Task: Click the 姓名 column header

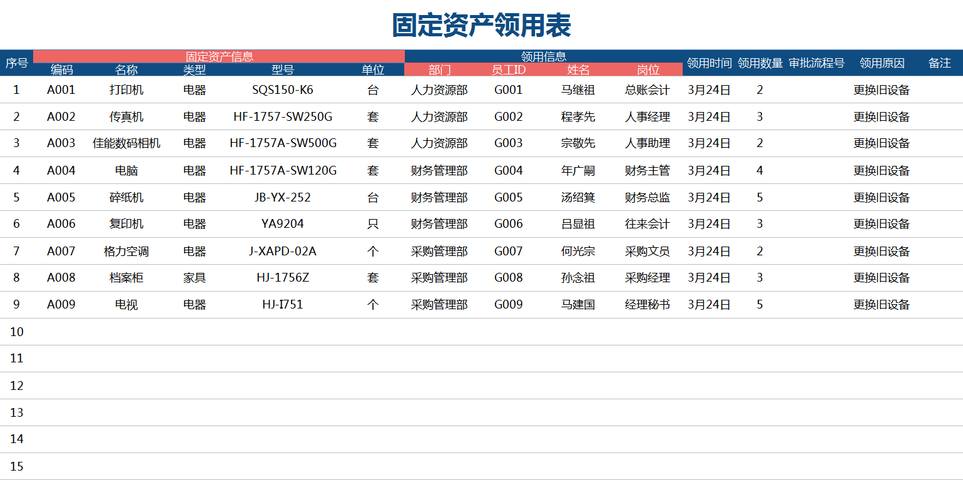Action: [x=578, y=69]
